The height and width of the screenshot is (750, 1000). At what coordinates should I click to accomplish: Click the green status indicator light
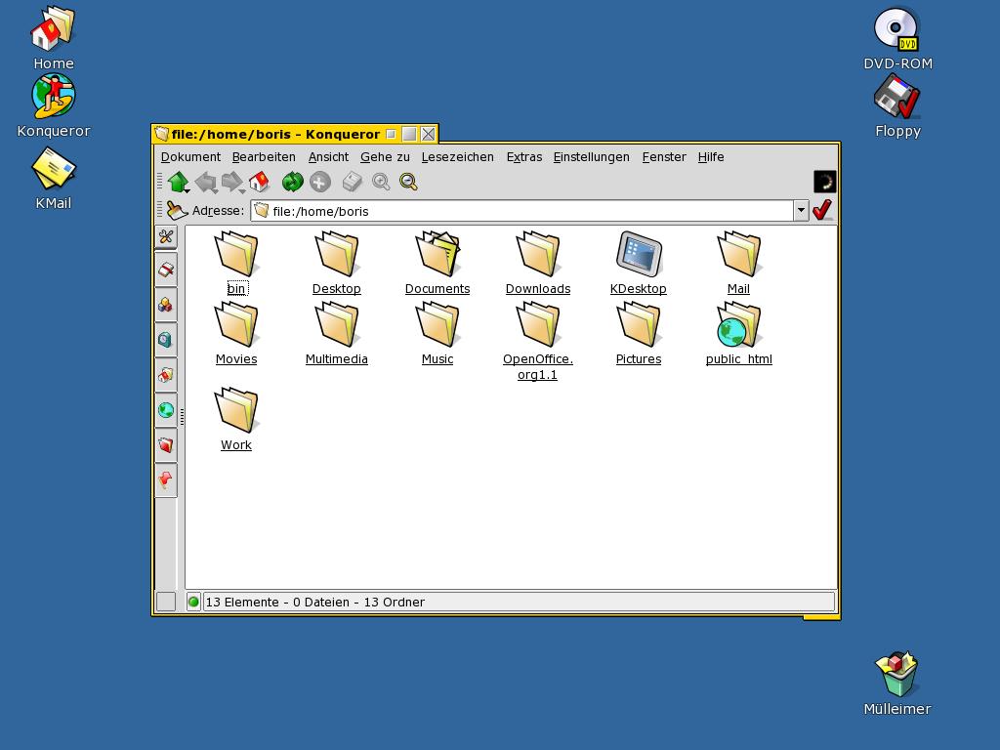(194, 602)
